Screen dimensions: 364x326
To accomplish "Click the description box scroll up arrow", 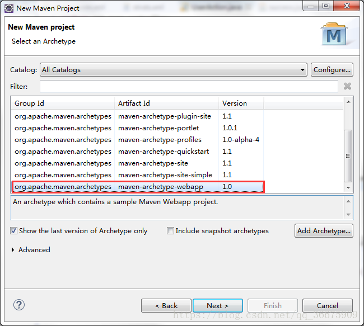I will (x=348, y=201).
